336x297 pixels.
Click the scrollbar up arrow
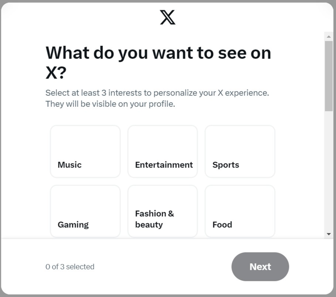(x=328, y=37)
